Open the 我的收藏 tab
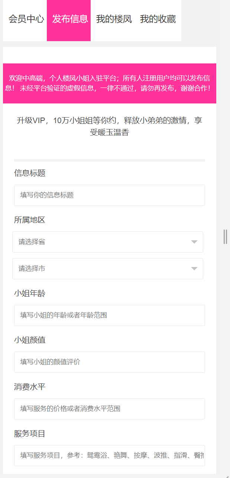 point(158,19)
